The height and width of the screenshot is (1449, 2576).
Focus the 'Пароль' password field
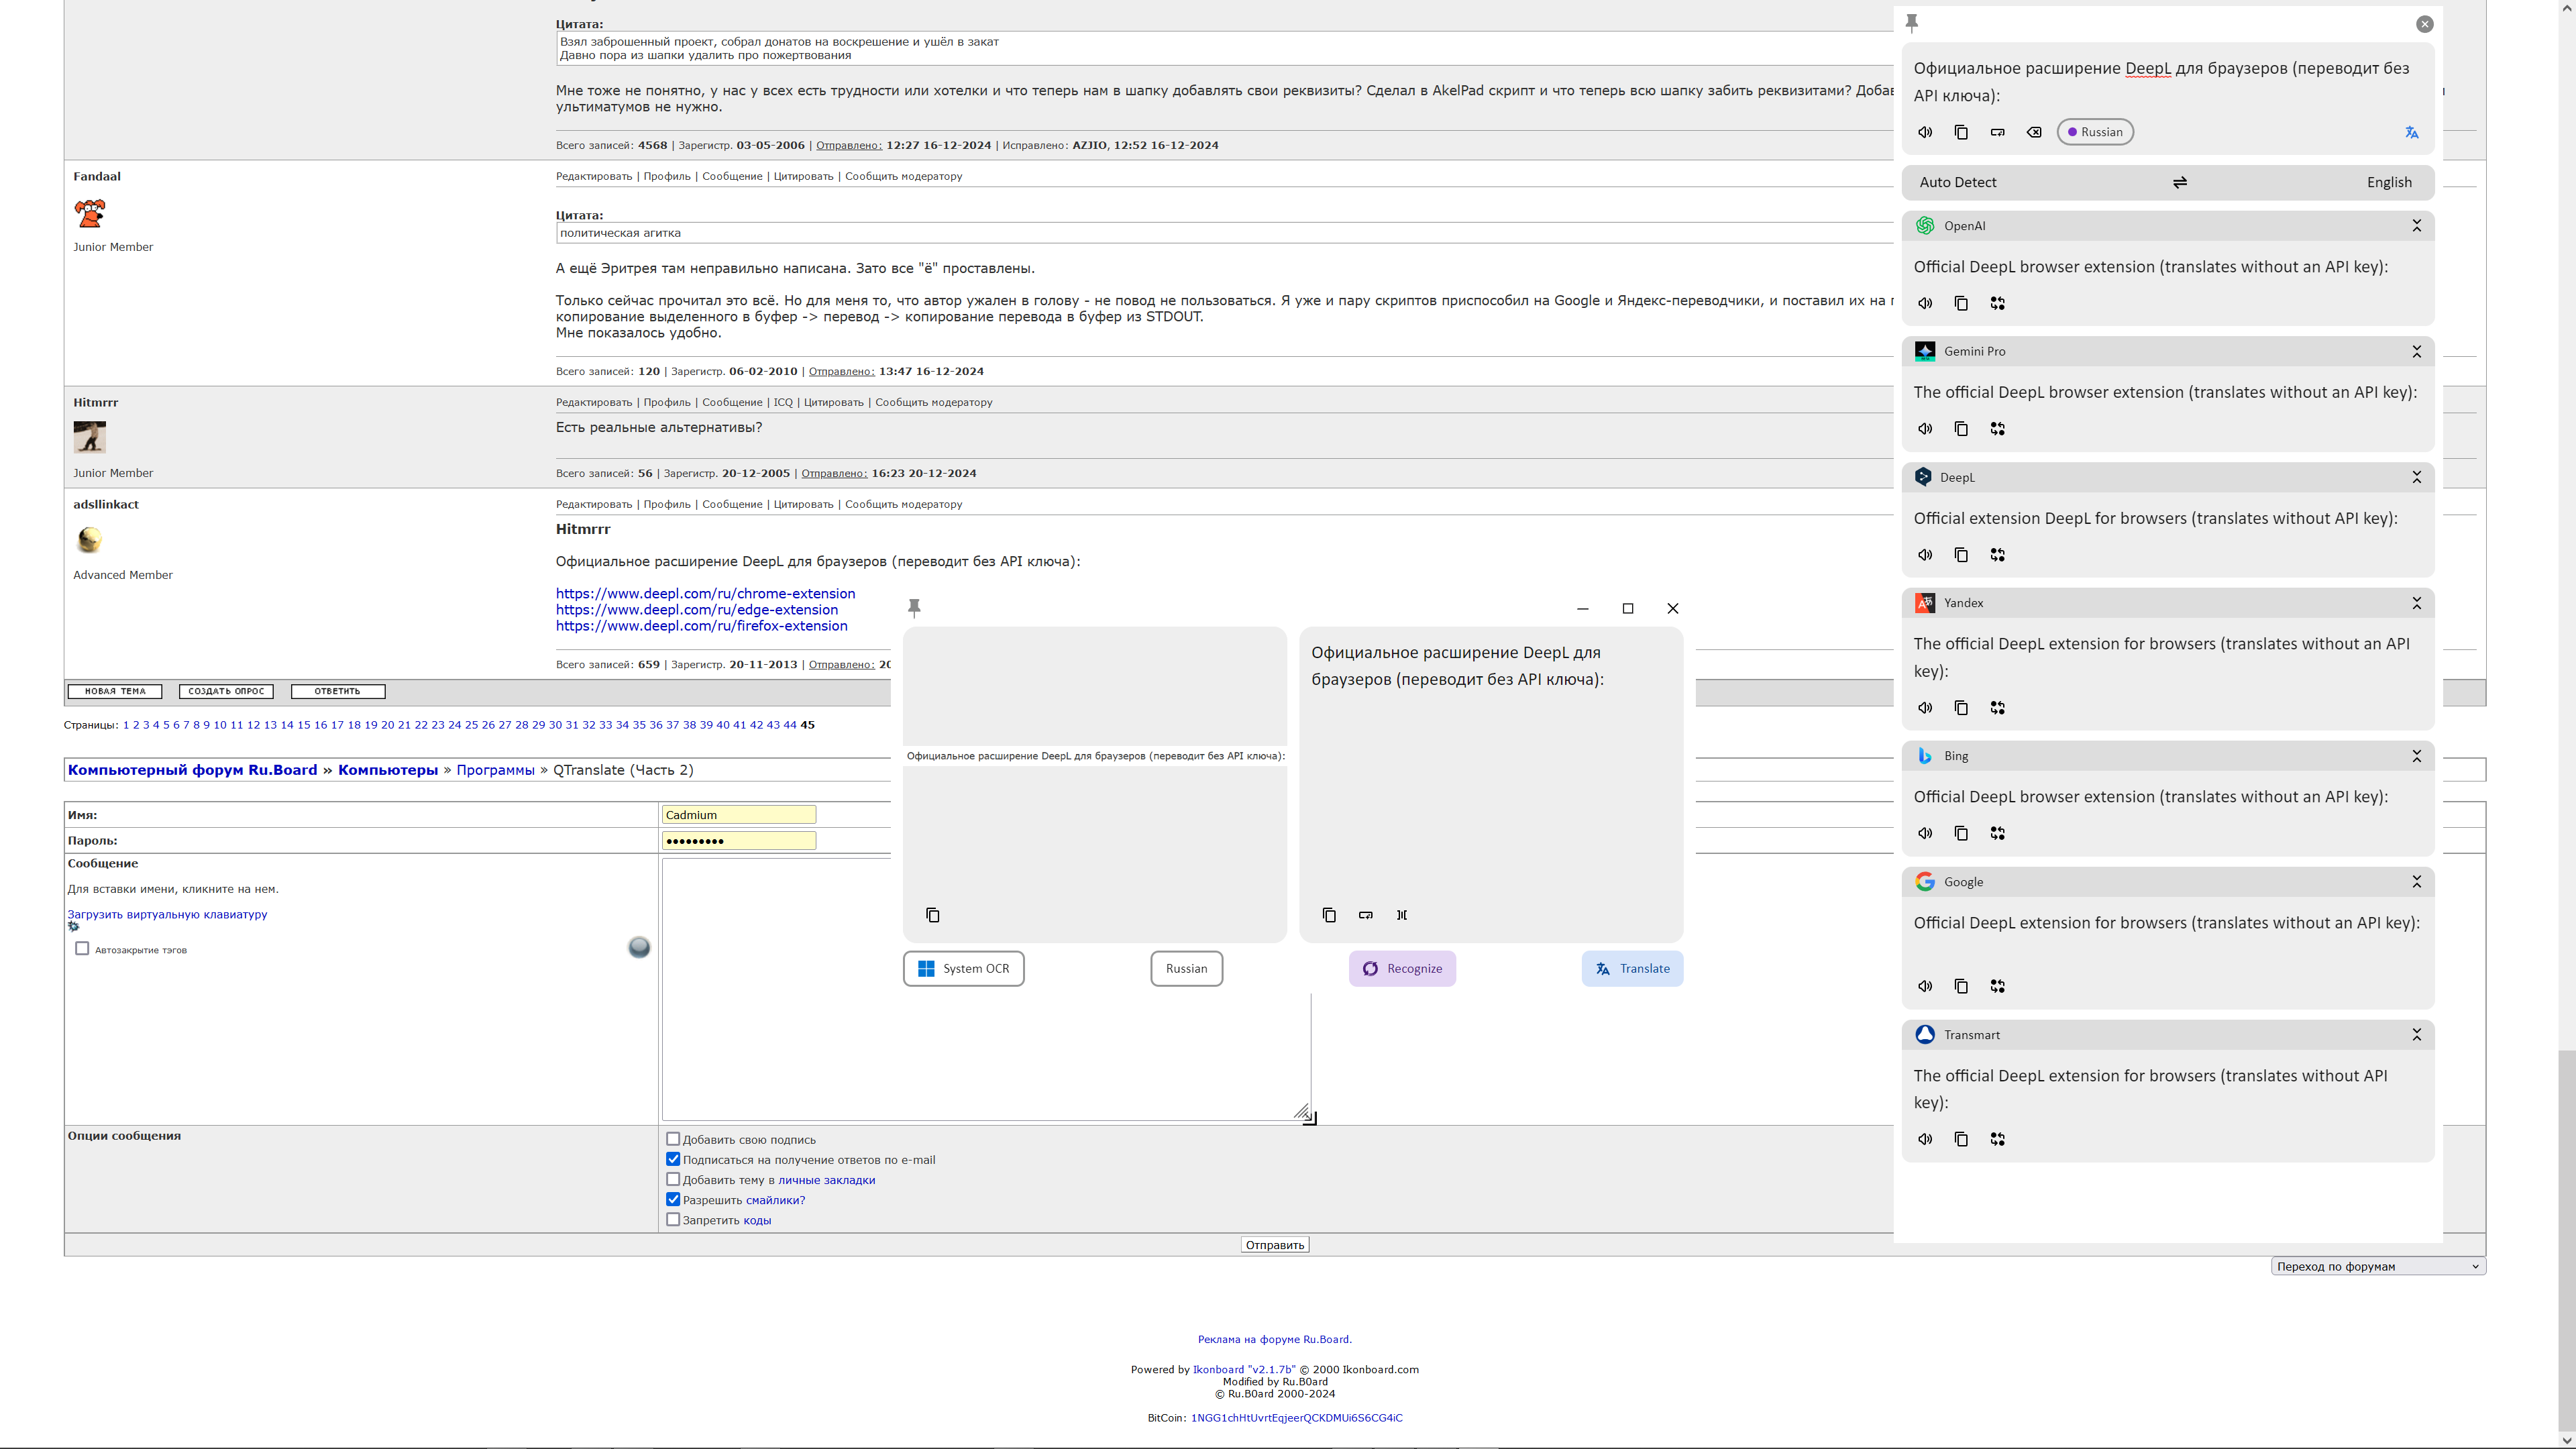(x=738, y=841)
